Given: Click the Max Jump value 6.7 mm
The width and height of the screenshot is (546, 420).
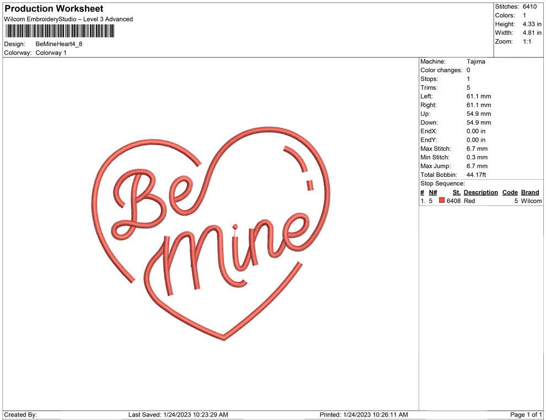Looking at the screenshot, I should (477, 166).
